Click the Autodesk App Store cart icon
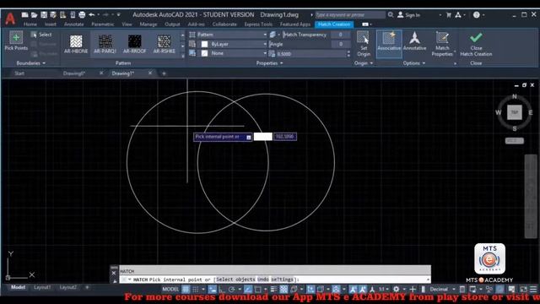 coord(448,15)
